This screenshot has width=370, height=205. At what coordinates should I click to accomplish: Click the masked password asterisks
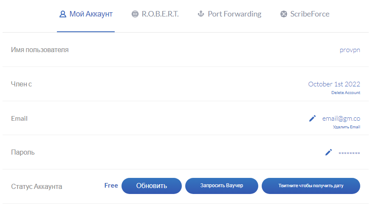[x=349, y=153]
